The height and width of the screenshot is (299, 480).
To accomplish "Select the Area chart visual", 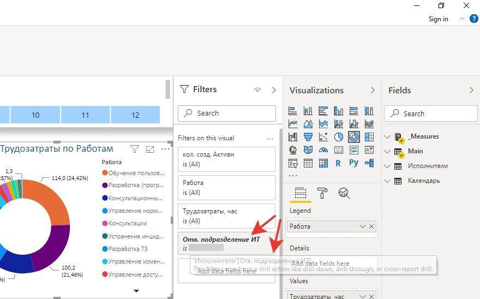I will 308,124.
